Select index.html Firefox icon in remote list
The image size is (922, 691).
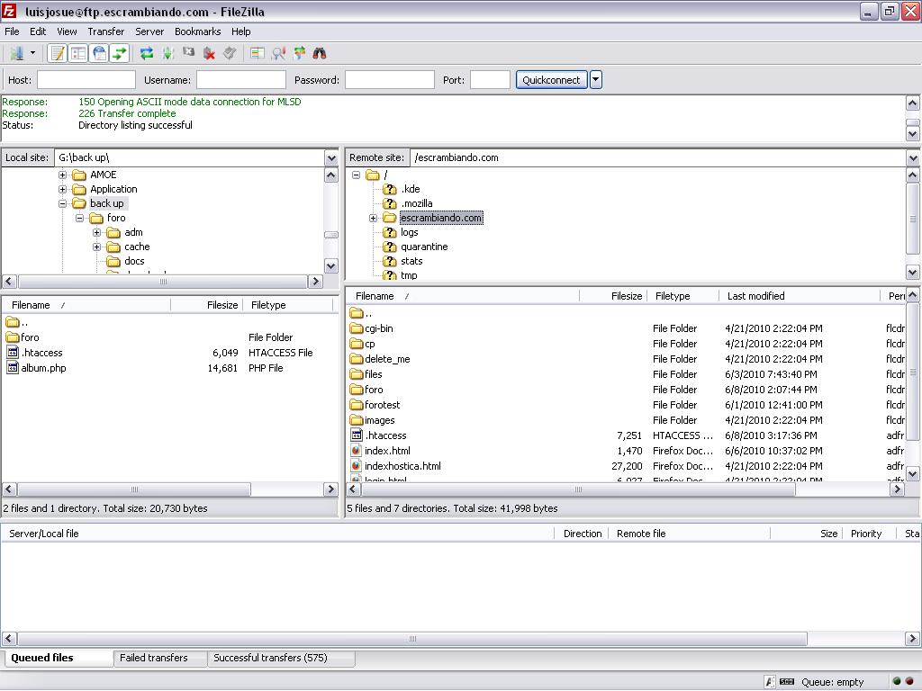[357, 451]
